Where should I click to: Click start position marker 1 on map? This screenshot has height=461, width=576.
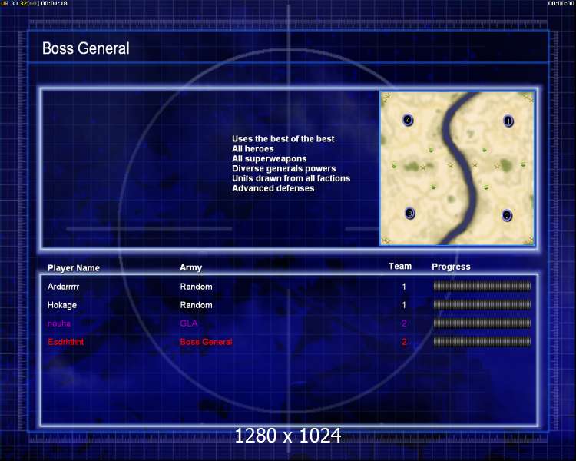(508, 121)
